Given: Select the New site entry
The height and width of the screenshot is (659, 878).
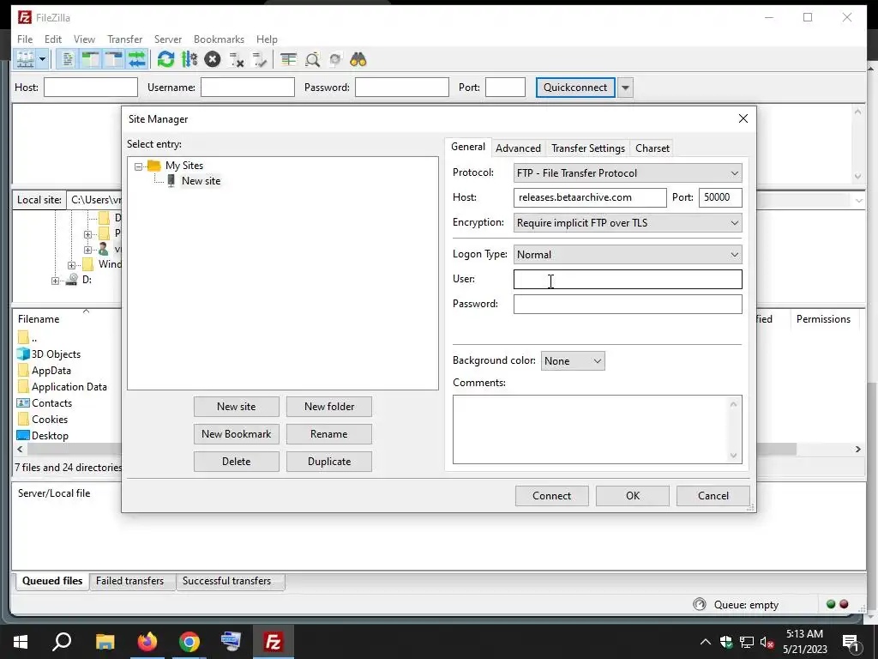Looking at the screenshot, I should pyautogui.click(x=201, y=181).
